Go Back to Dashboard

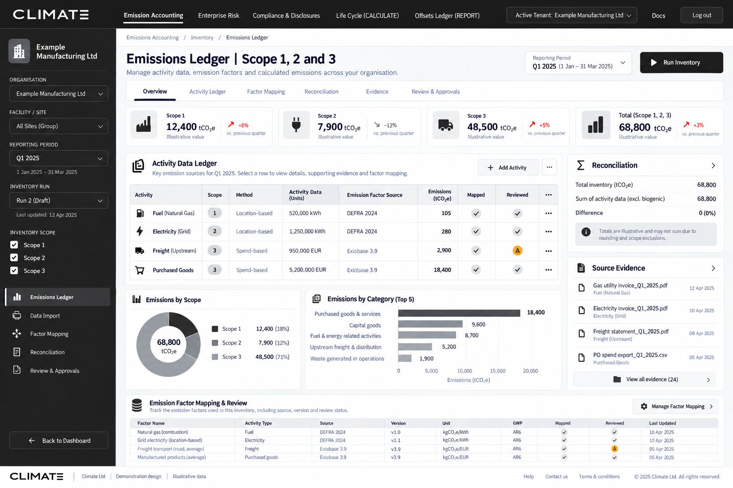click(59, 440)
